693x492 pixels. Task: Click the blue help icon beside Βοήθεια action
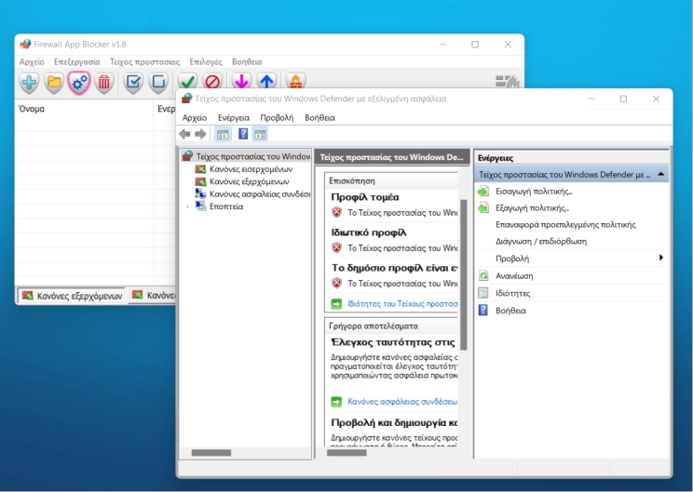pos(483,311)
